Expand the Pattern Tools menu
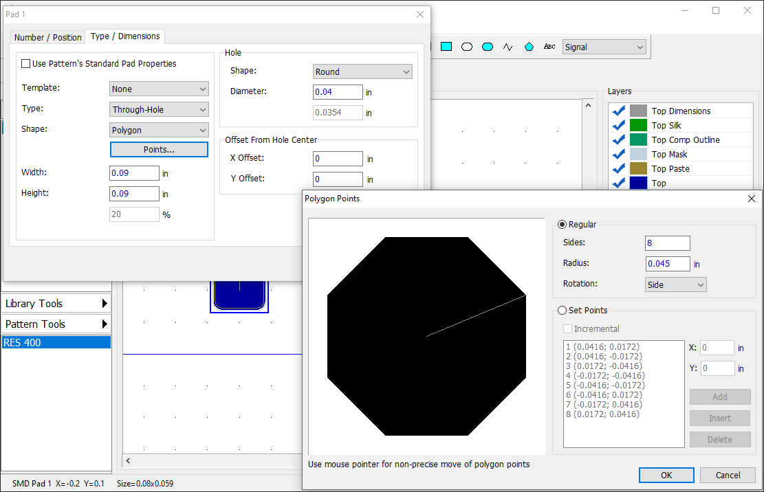The width and height of the screenshot is (764, 492). tap(56, 324)
